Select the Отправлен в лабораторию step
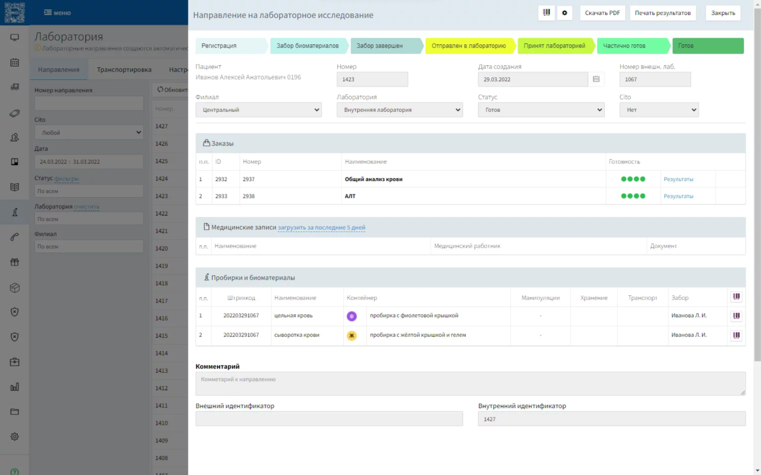This screenshot has width=761, height=475. pos(470,46)
